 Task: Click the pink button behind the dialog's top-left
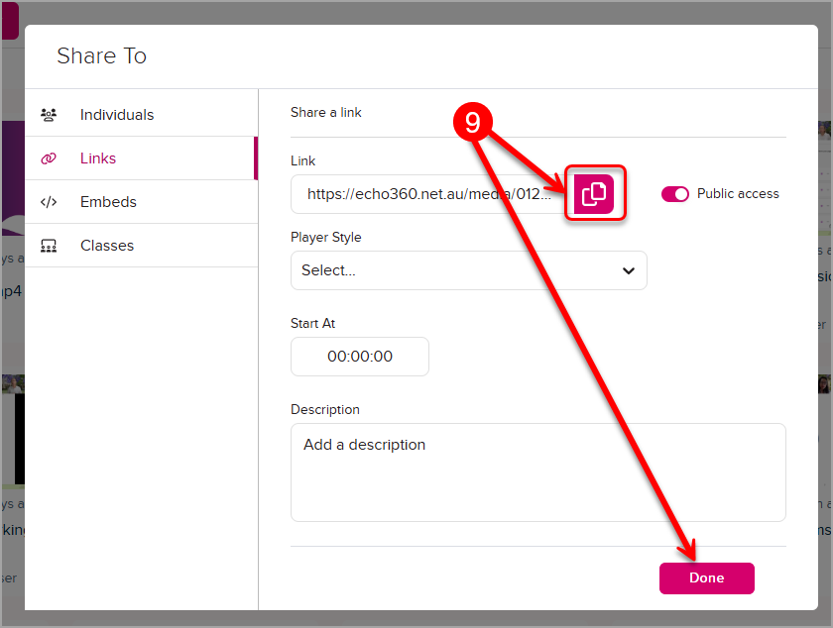pos(9,20)
